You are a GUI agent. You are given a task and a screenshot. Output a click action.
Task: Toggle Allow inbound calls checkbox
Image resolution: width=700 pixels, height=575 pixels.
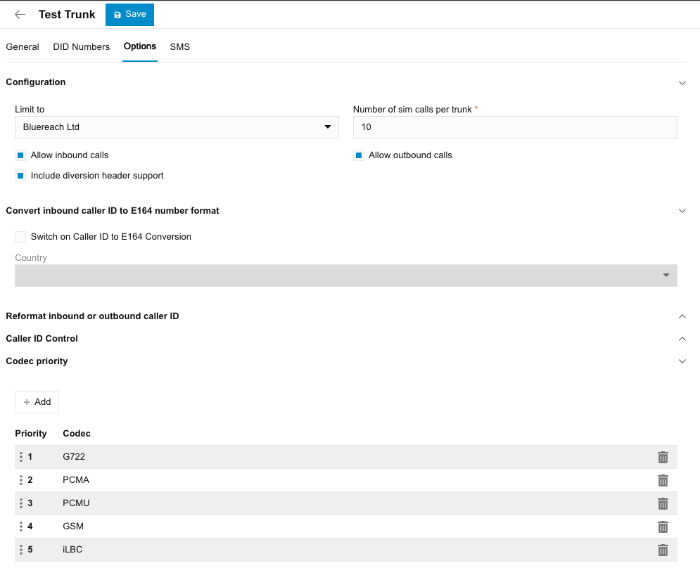tap(20, 155)
